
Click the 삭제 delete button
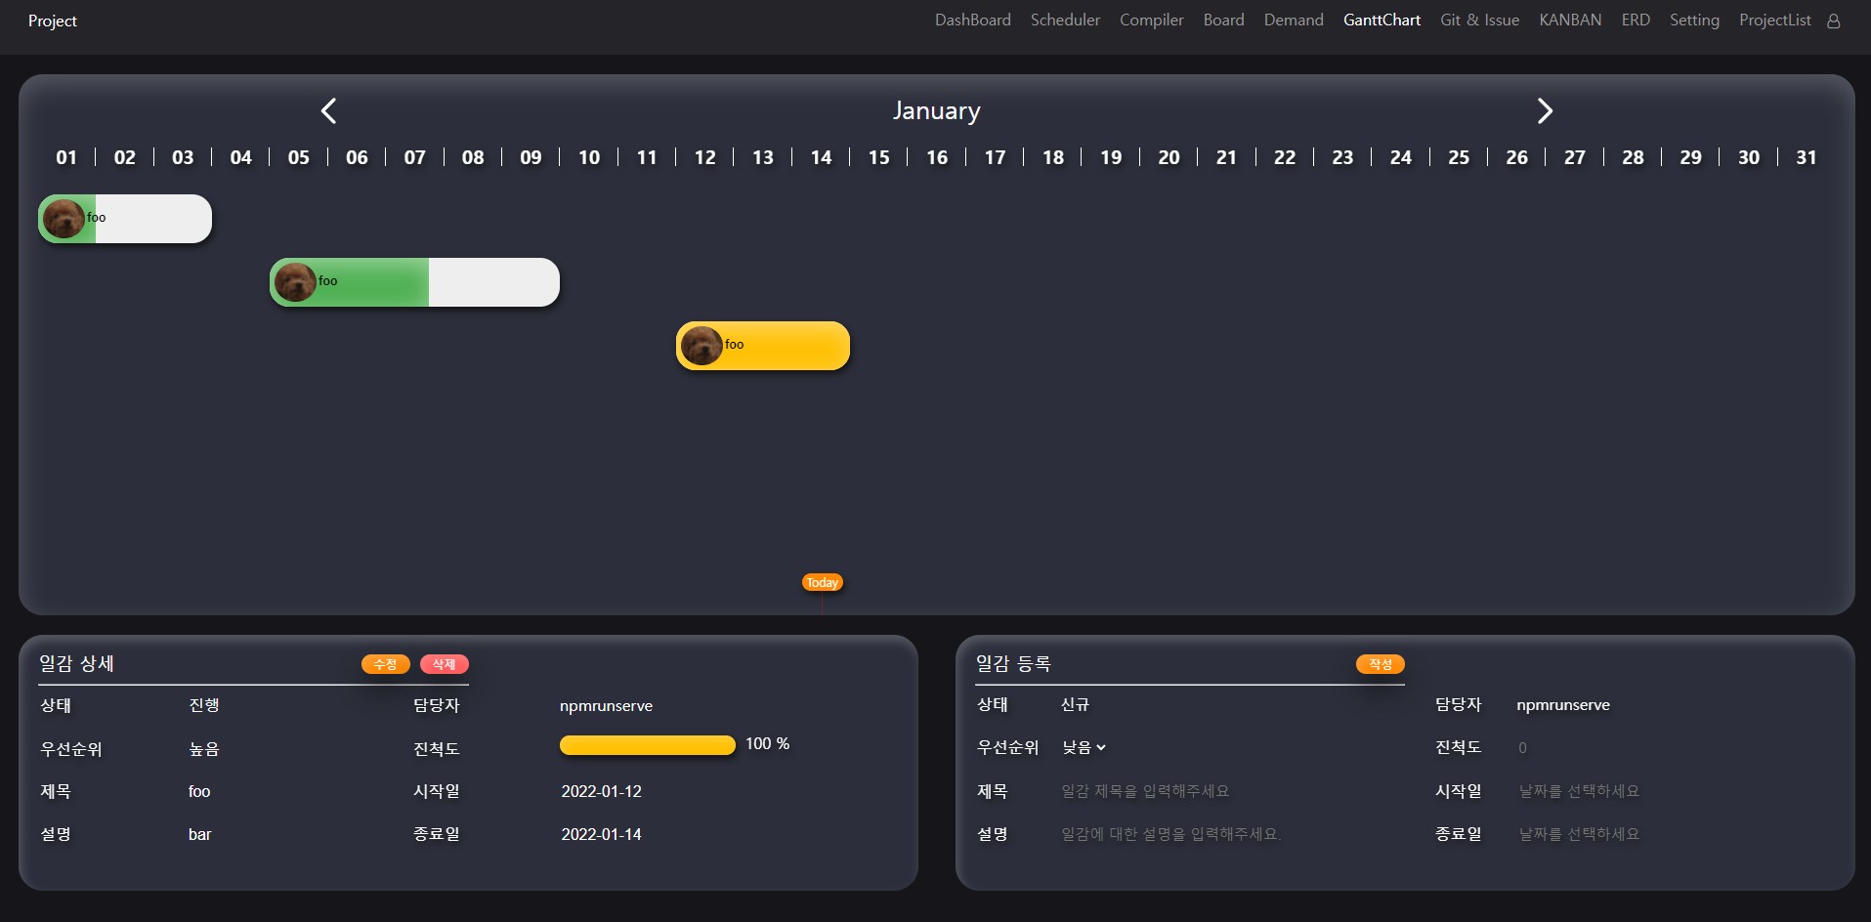(x=445, y=663)
